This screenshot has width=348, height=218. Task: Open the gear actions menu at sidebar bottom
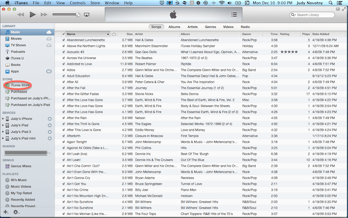(16, 212)
